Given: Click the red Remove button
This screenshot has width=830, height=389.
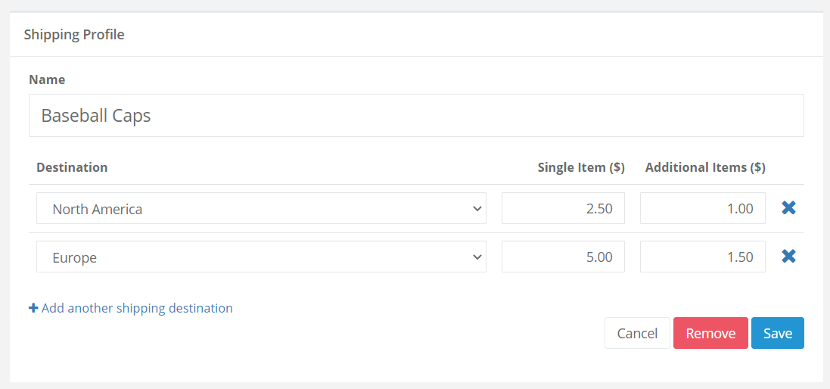Looking at the screenshot, I should [710, 333].
